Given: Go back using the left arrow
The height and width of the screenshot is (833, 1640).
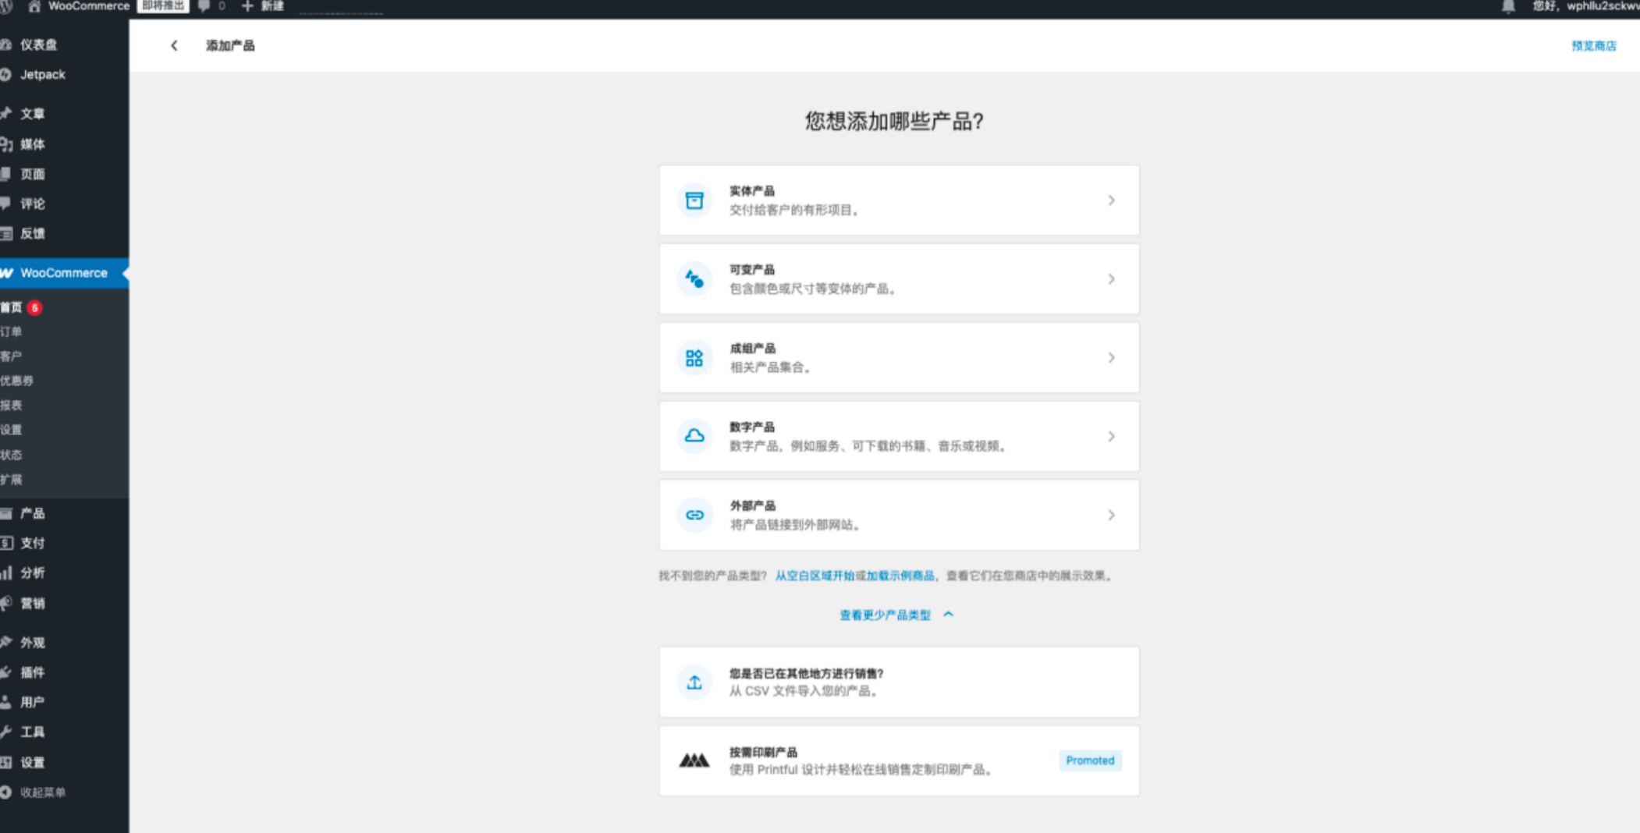Looking at the screenshot, I should (174, 46).
